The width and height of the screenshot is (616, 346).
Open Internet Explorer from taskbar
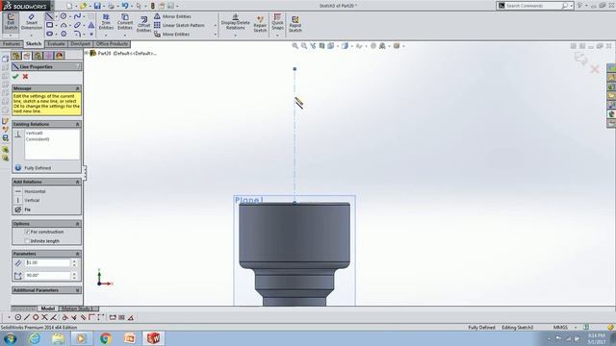pos(35,338)
